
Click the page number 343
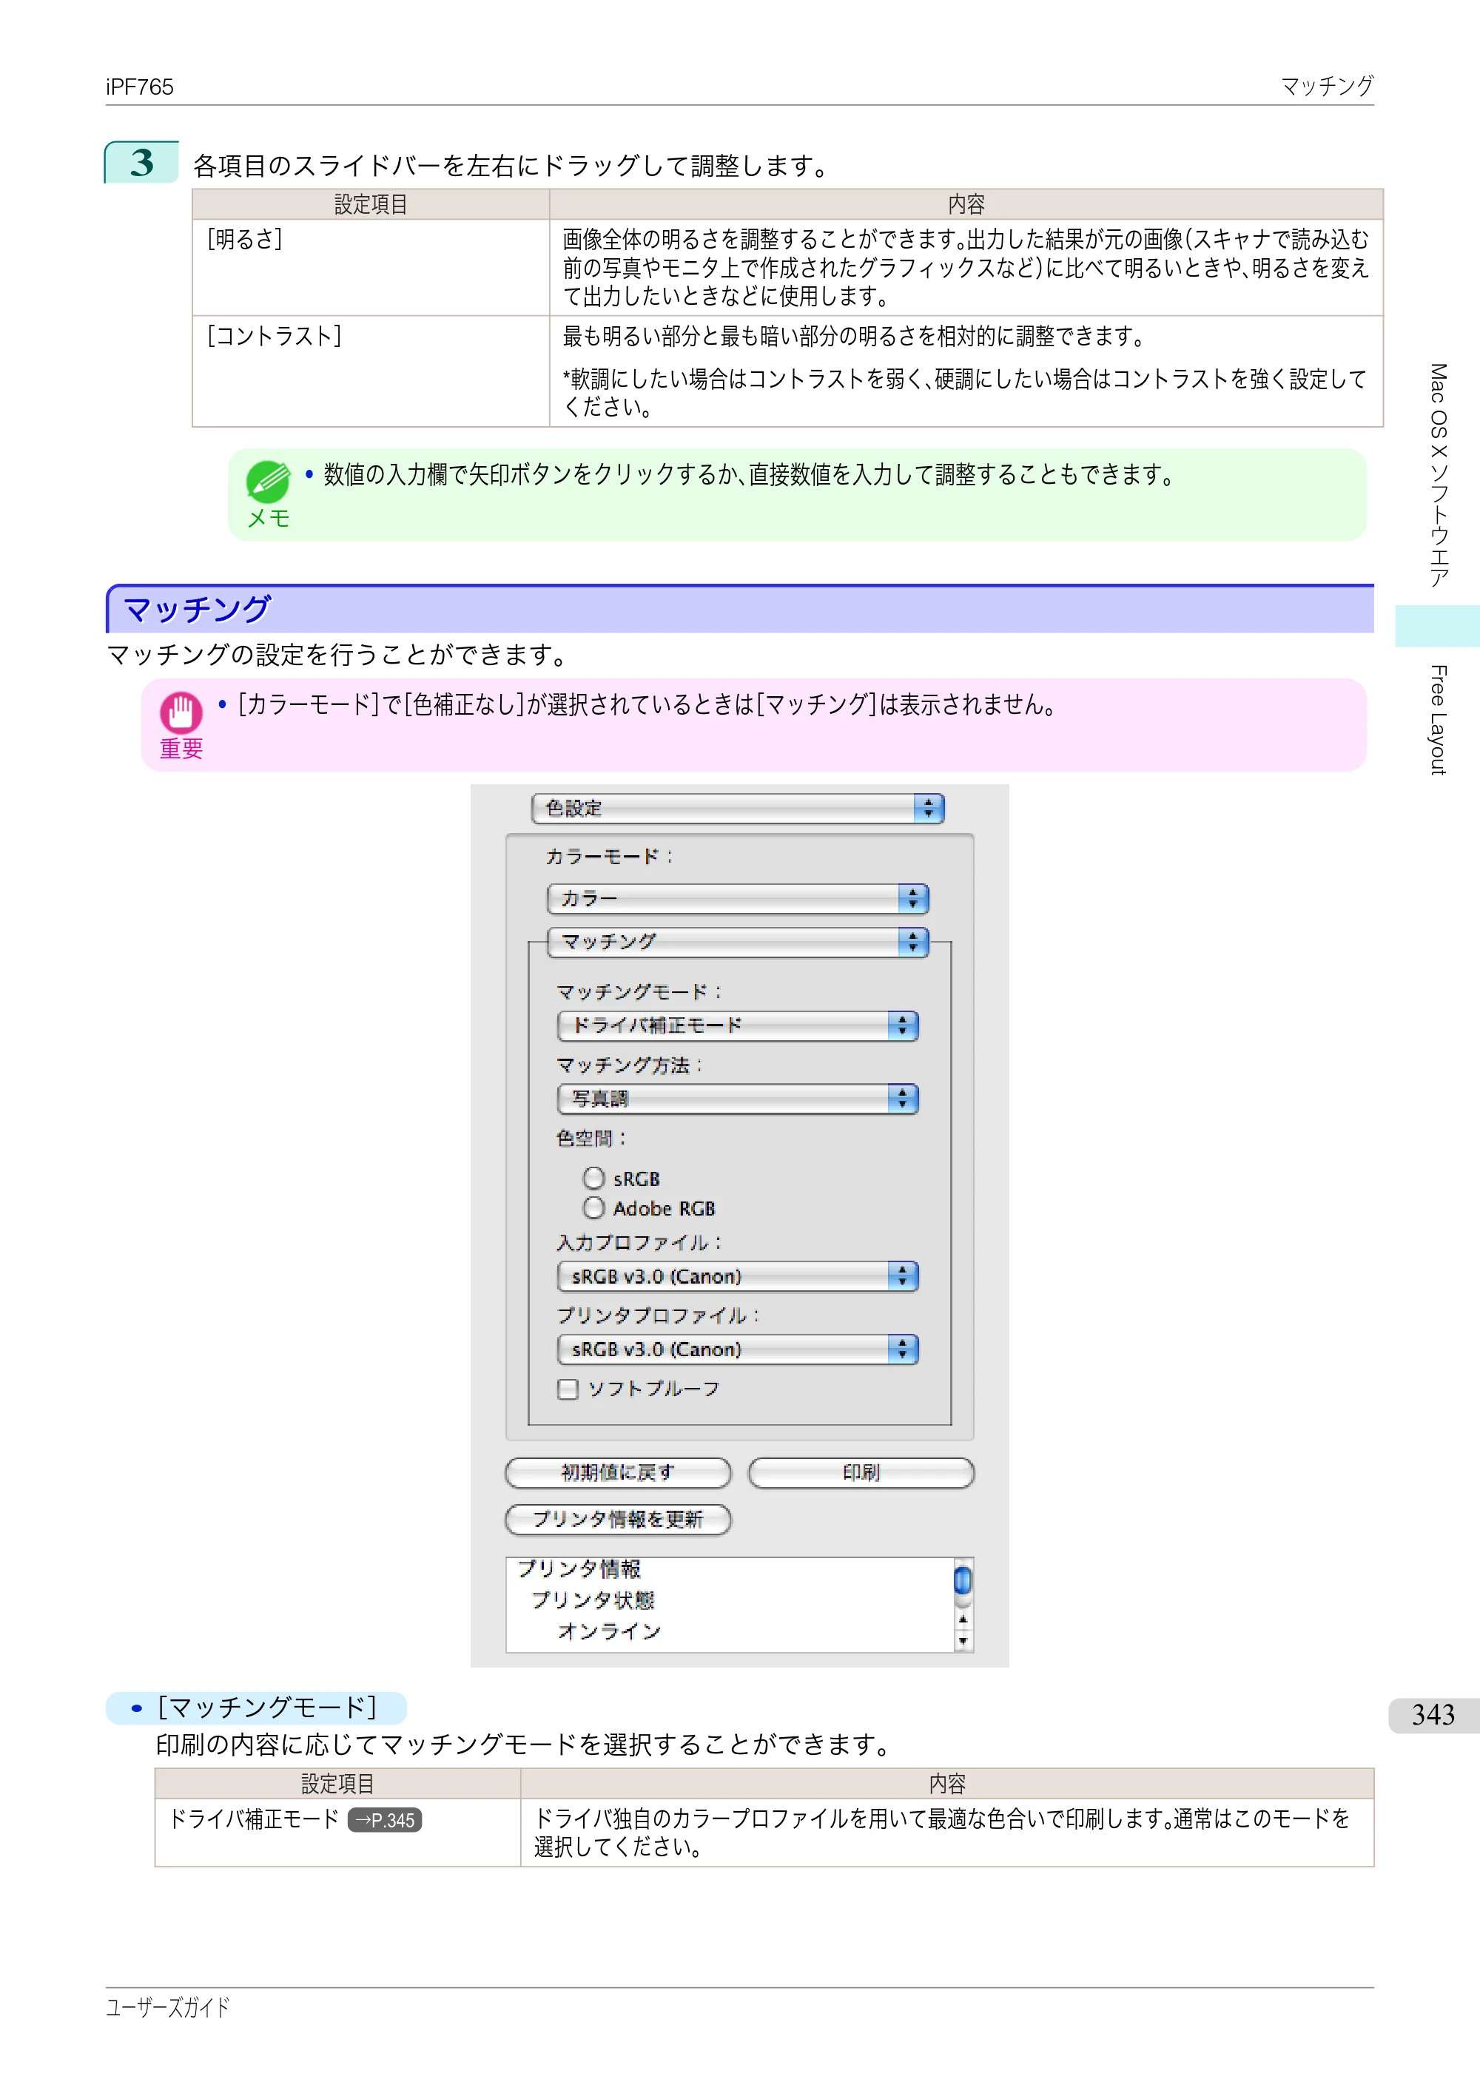(1433, 1715)
